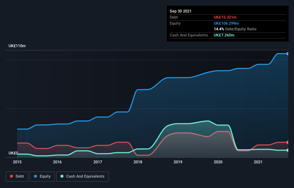Toggle the Equity series legend button
Viewport: 294px width, 188px height.
point(42,177)
